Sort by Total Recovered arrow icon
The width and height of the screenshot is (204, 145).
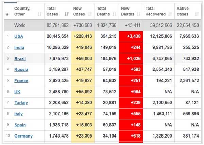[x=170, y=14]
